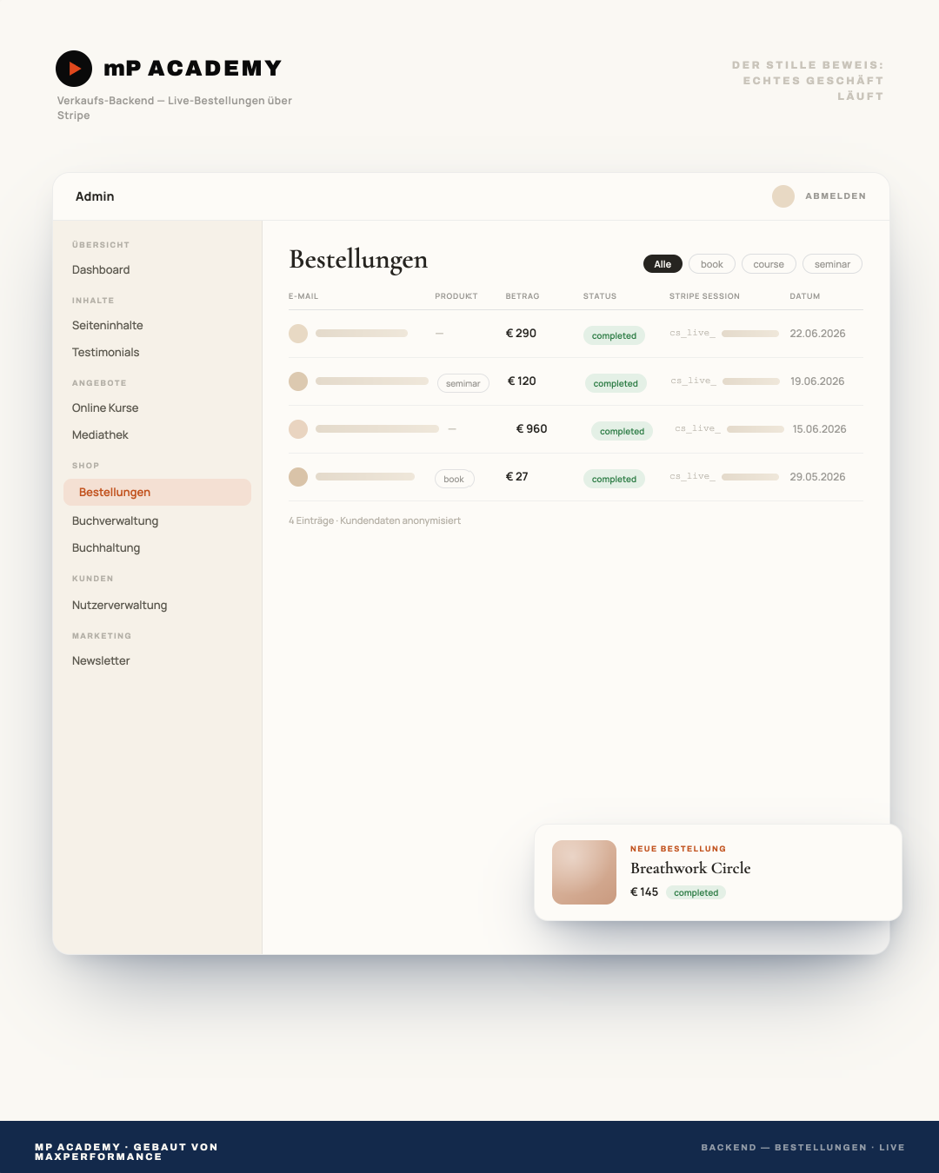Image resolution: width=939 pixels, height=1173 pixels.
Task: Click customer avatar in the € 290 row
Action: pos(298,334)
